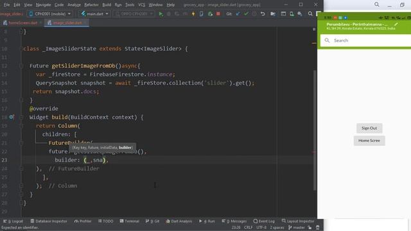The image size is (411, 231).
Task: Open the Navigate menu
Action: (x=43, y=4)
